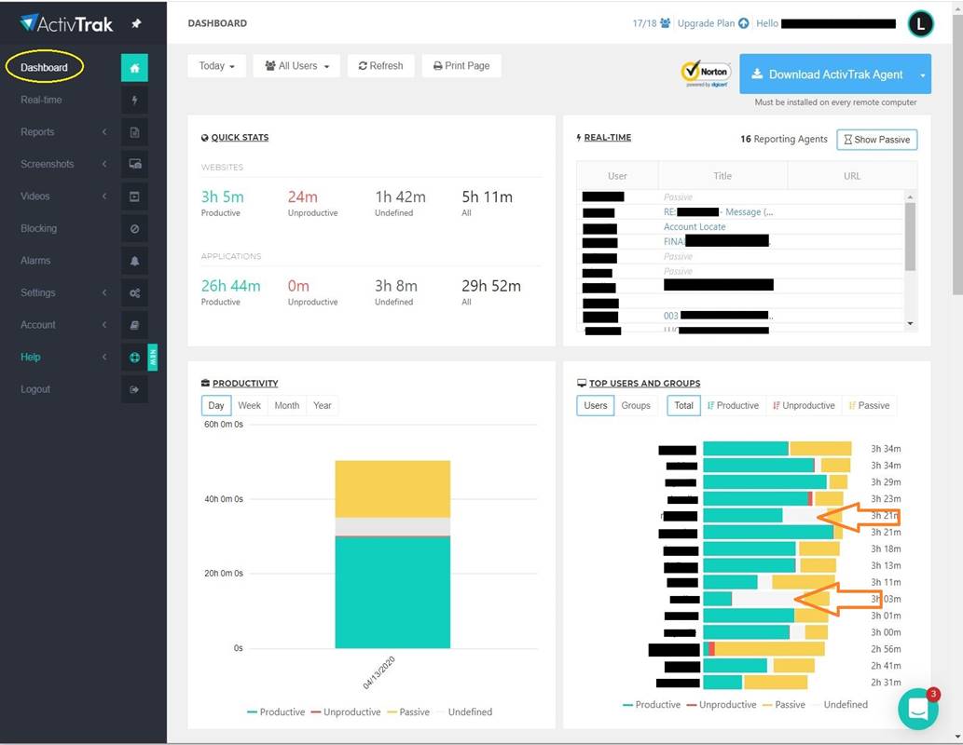963x745 pixels.
Task: Click the Screenshots monitor icon
Action: click(134, 164)
